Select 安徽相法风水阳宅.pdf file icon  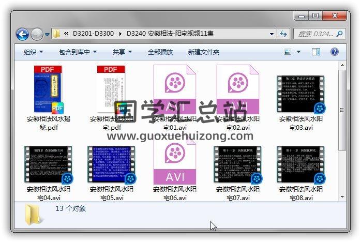(x=112, y=90)
